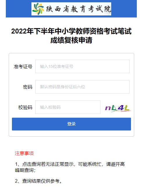Click heading line 2022年下半年中小学教师资格考试笔试
The image size is (147, 187).
71,31
